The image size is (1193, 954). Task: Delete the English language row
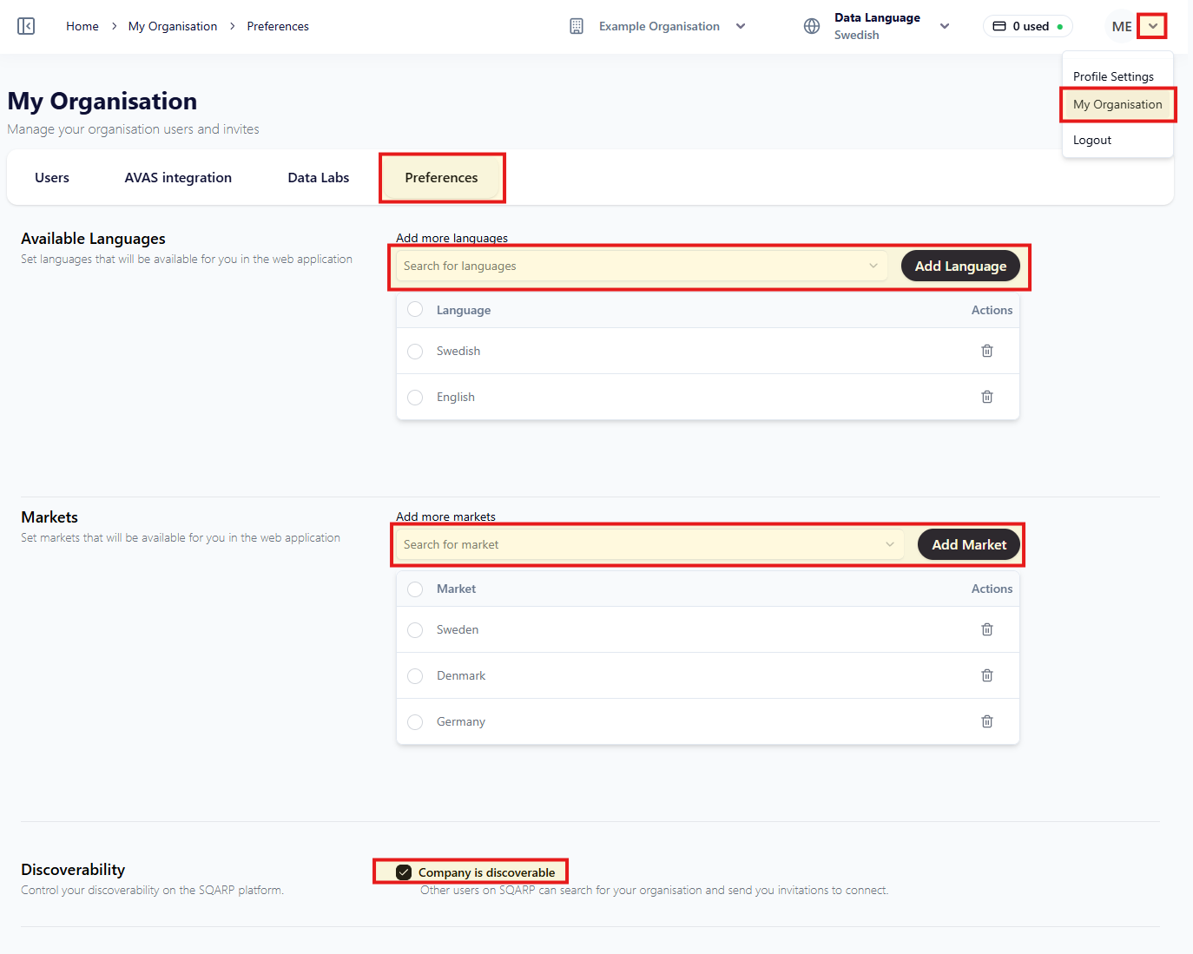pos(986,397)
